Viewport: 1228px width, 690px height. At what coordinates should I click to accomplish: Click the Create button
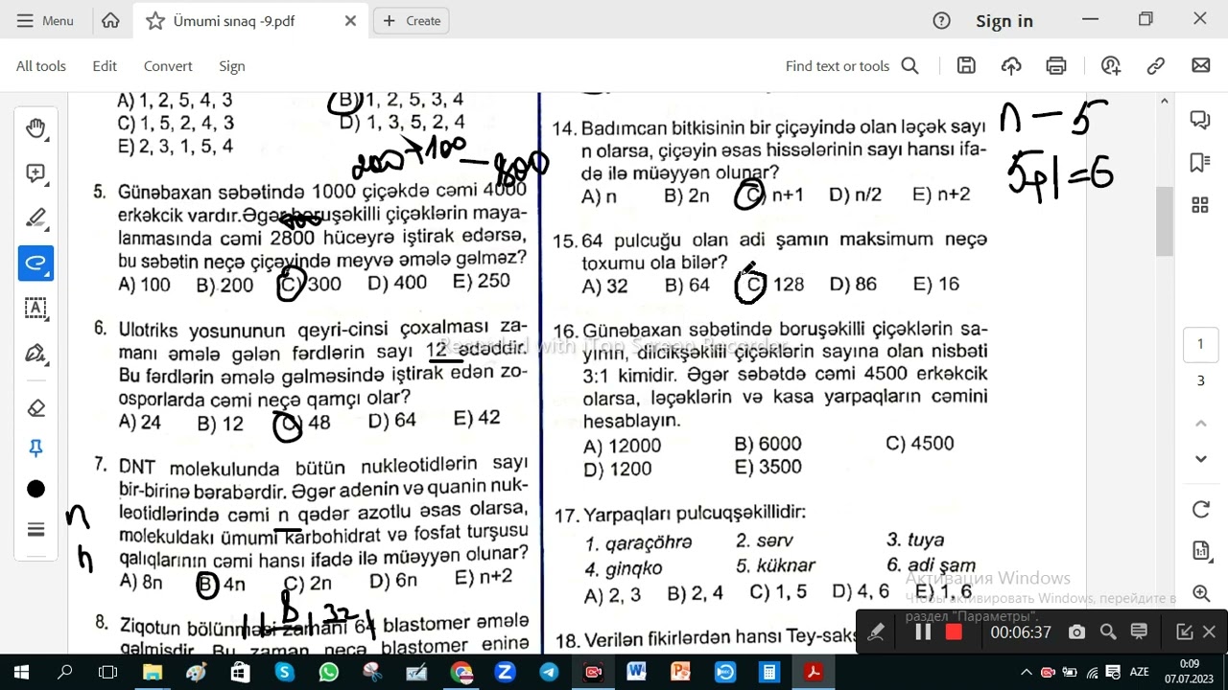coord(413,20)
